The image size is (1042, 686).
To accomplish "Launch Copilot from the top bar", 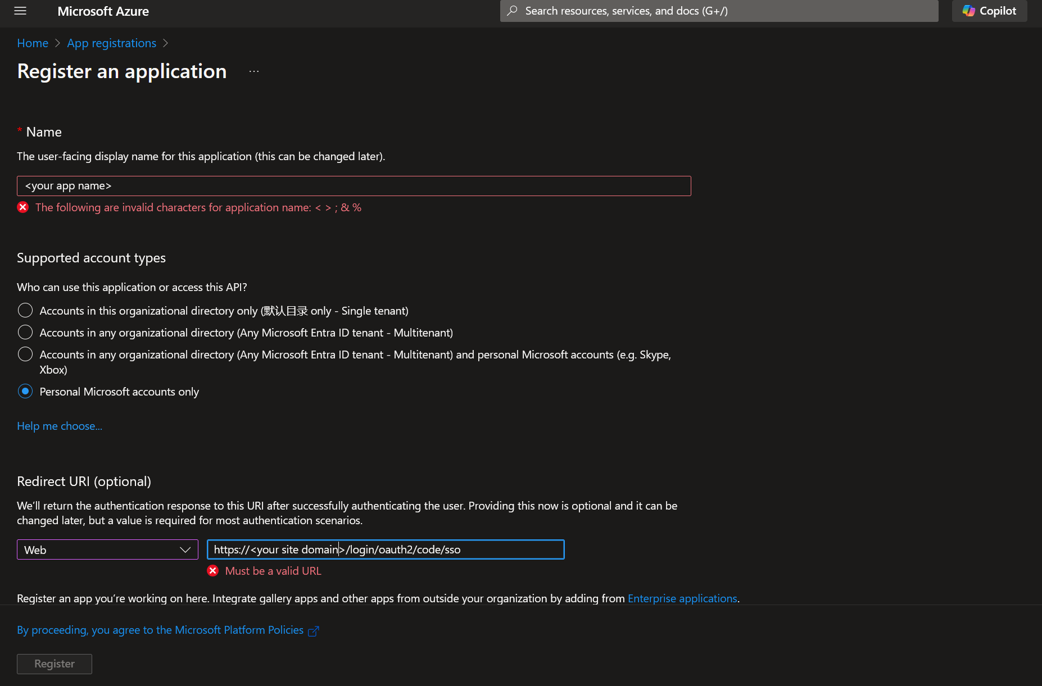I will [x=989, y=11].
